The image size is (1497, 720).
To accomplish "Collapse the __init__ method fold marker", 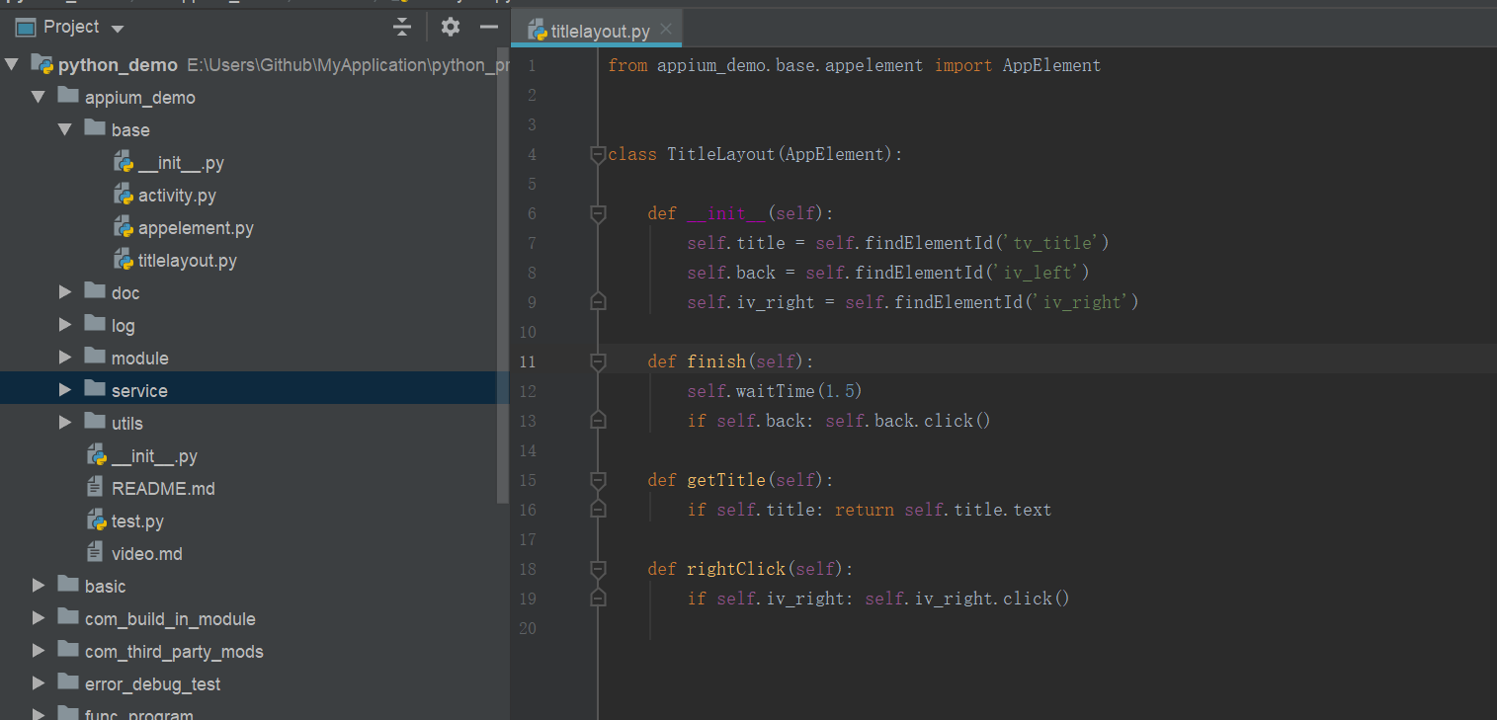I will click(598, 212).
